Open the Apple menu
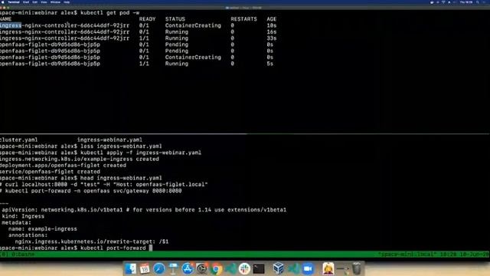 [2, 2]
